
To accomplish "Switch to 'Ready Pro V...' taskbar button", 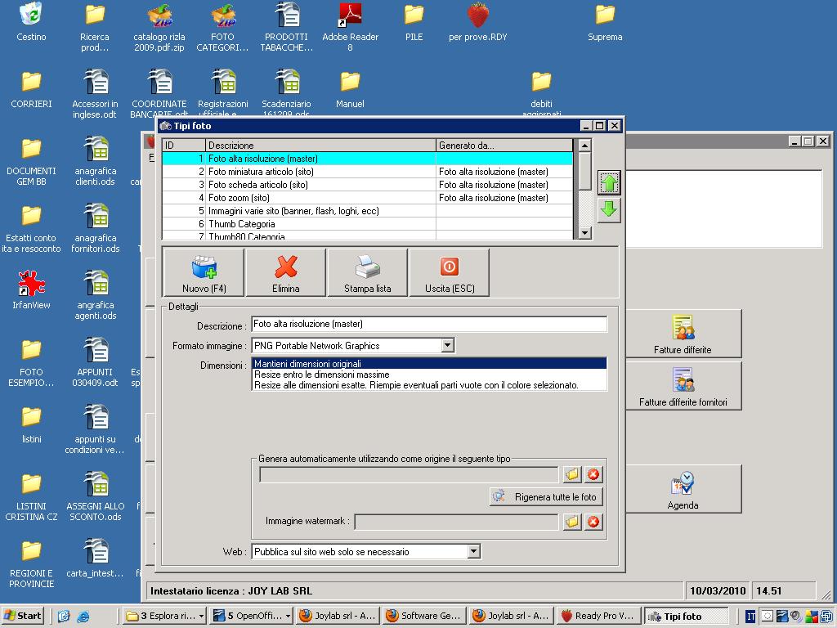I will (598, 616).
